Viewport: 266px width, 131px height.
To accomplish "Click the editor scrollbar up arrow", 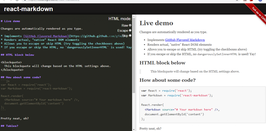I will point(134,17).
